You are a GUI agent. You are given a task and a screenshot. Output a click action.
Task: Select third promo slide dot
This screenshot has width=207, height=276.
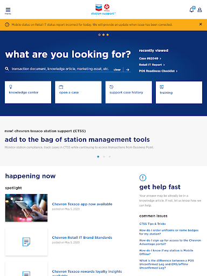pyautogui.click(x=109, y=157)
